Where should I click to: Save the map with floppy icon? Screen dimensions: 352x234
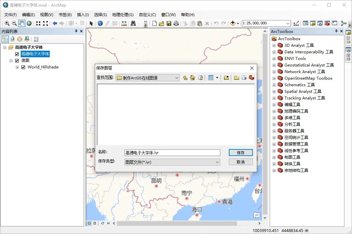169,23
